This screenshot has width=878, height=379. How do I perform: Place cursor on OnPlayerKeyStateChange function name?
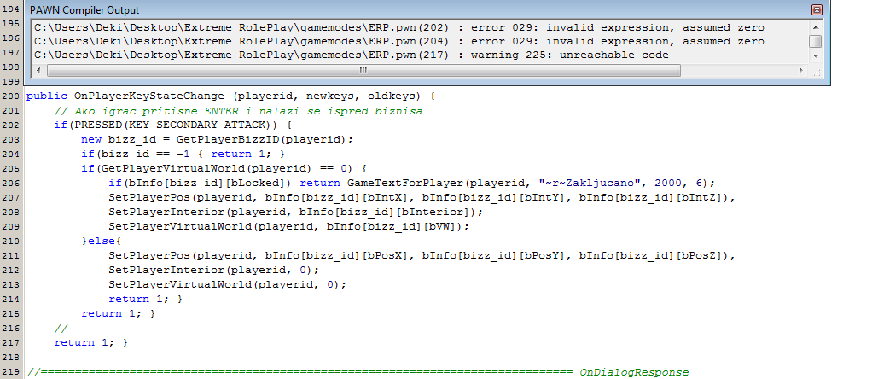(150, 96)
